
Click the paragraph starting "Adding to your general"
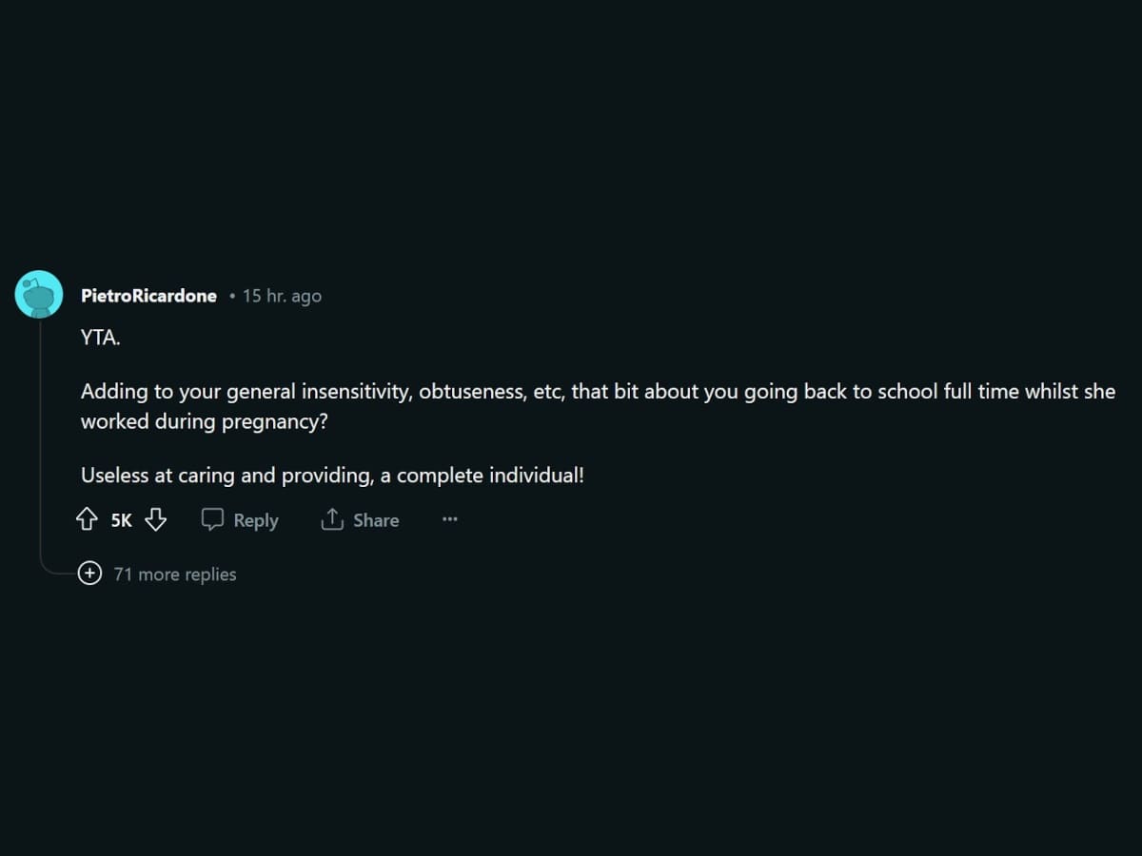(x=598, y=406)
